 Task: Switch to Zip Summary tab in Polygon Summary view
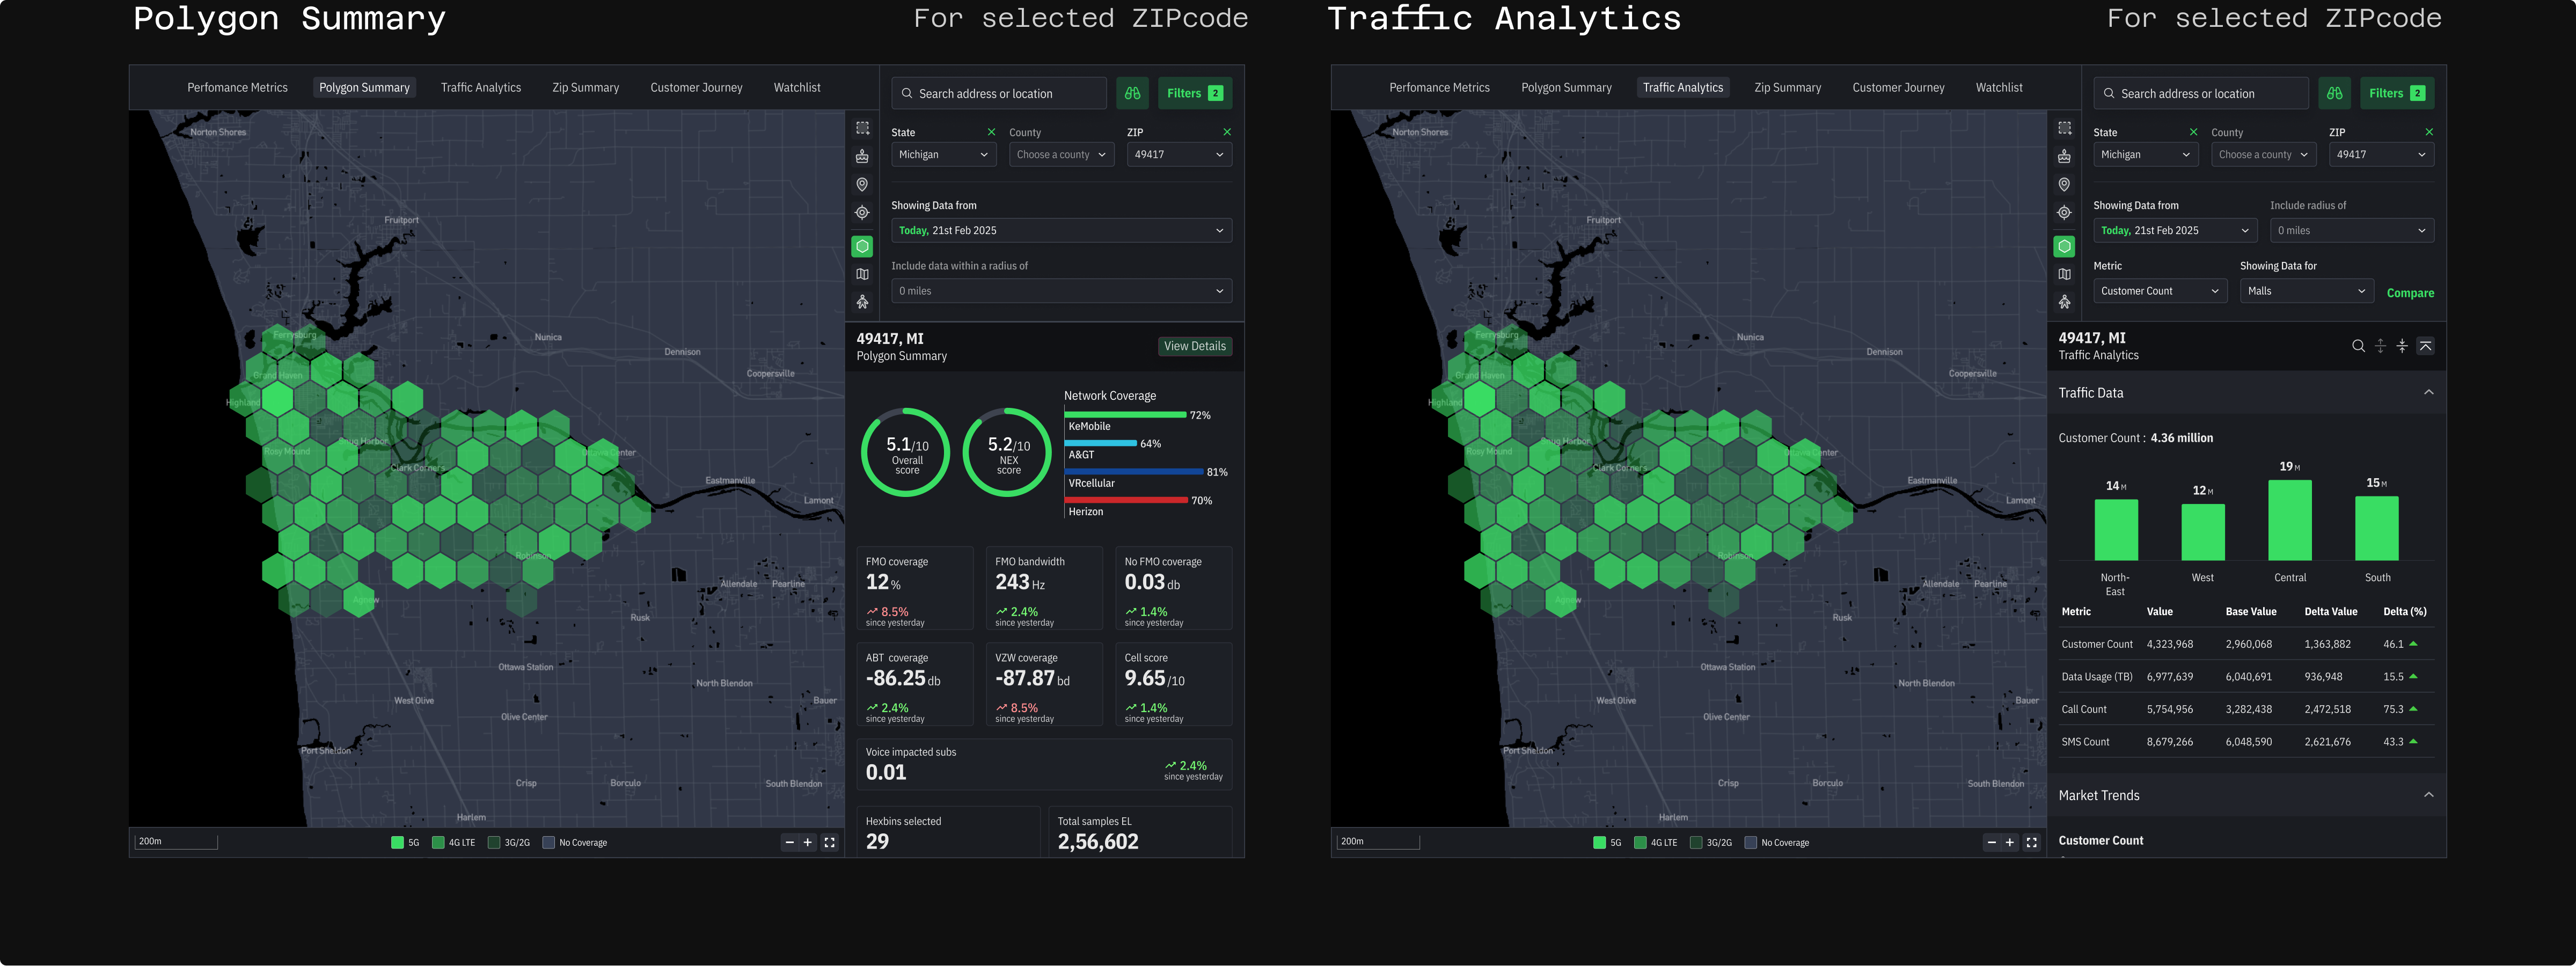(585, 88)
